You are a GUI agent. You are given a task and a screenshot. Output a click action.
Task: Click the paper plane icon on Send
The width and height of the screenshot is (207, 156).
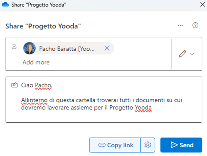[x=174, y=145]
